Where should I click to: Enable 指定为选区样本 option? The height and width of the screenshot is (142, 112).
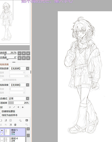(1, 115)
